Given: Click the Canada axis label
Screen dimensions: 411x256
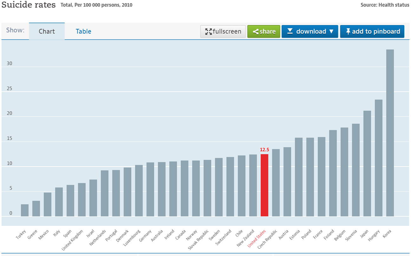Looking at the screenshot, I should click(181, 235).
